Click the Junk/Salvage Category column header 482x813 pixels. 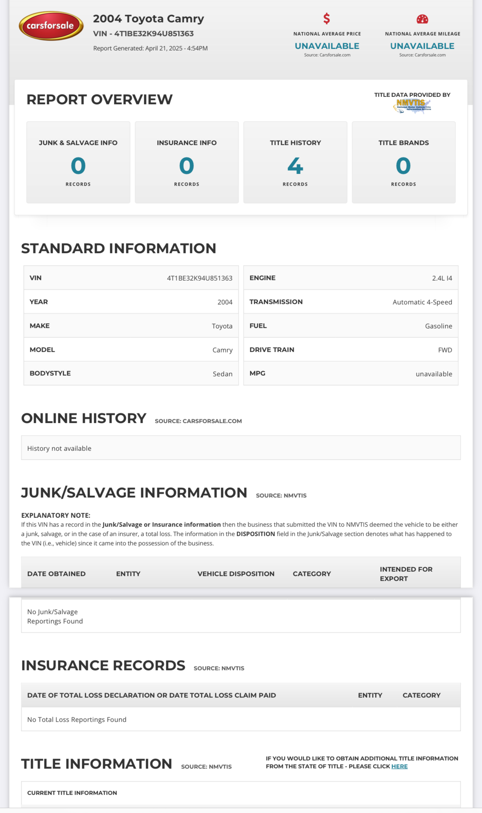(x=312, y=574)
